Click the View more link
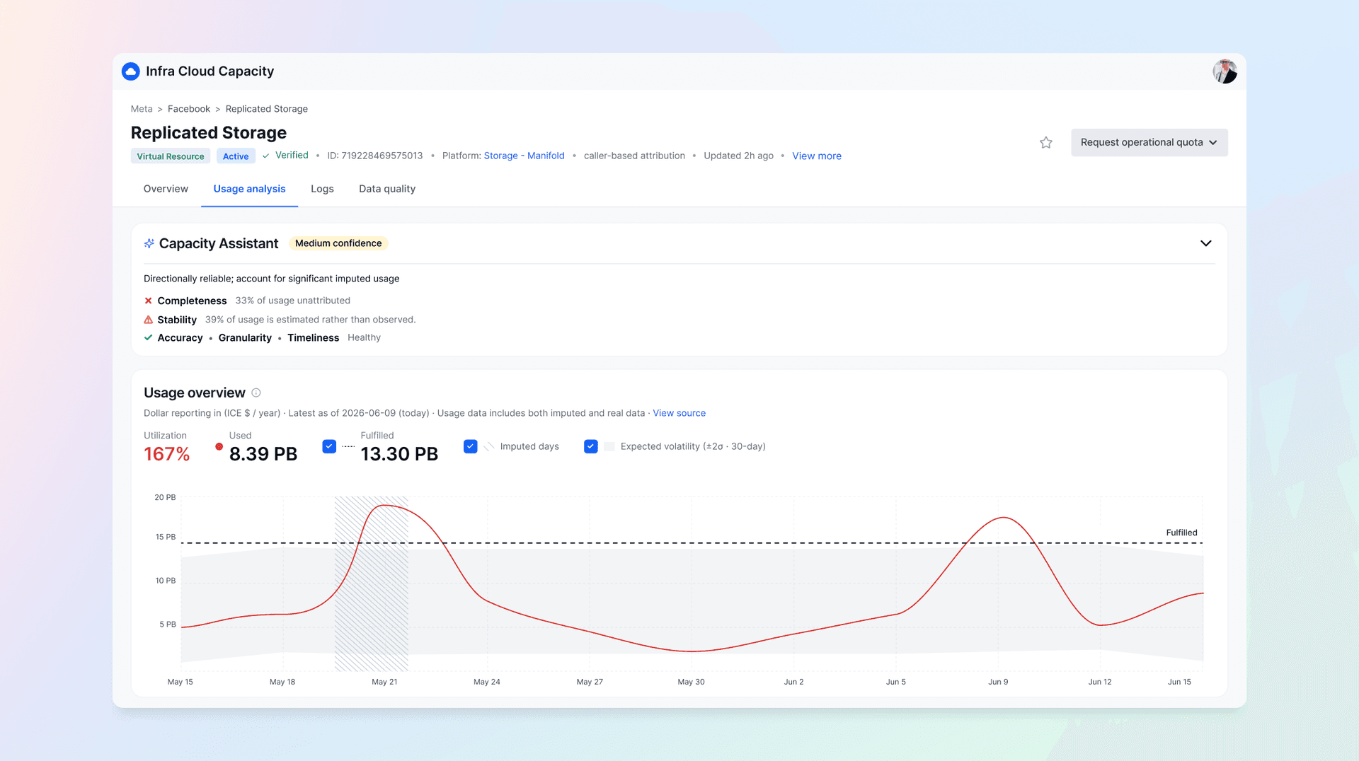The width and height of the screenshot is (1359, 761). 817,156
